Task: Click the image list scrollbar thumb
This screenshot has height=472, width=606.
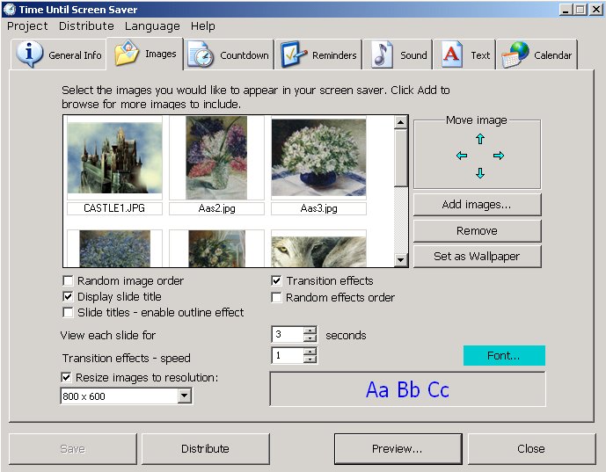Action: [x=400, y=158]
